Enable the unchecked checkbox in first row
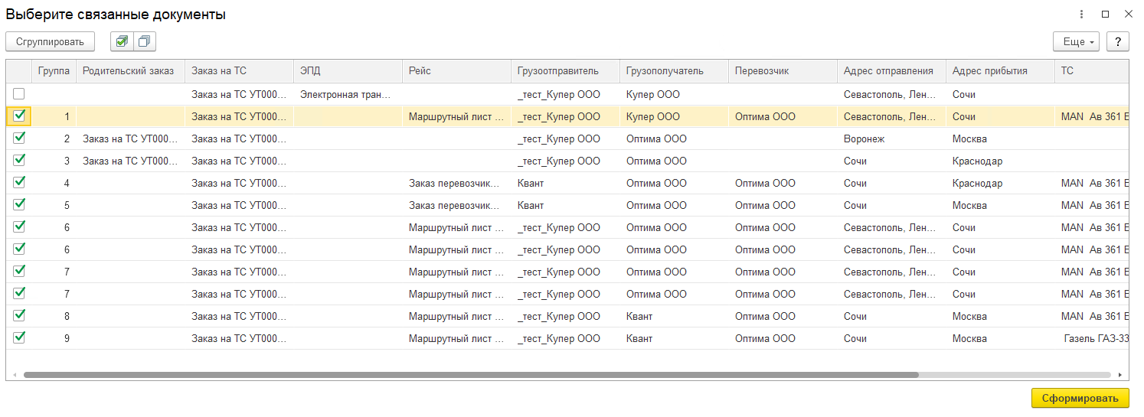Image resolution: width=1144 pixels, height=417 pixels. [x=19, y=94]
